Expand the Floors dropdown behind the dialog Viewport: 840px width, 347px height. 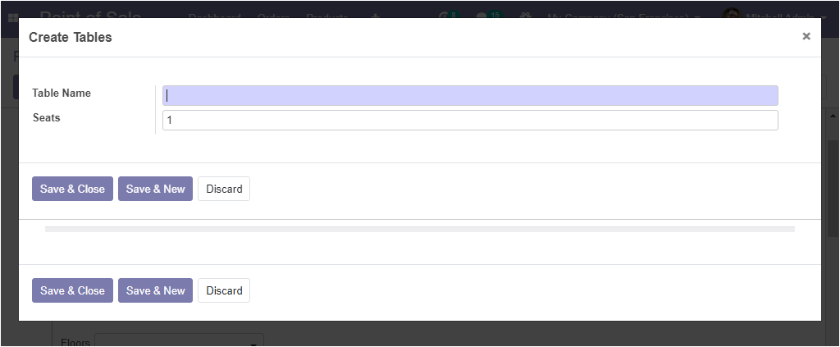(179, 341)
